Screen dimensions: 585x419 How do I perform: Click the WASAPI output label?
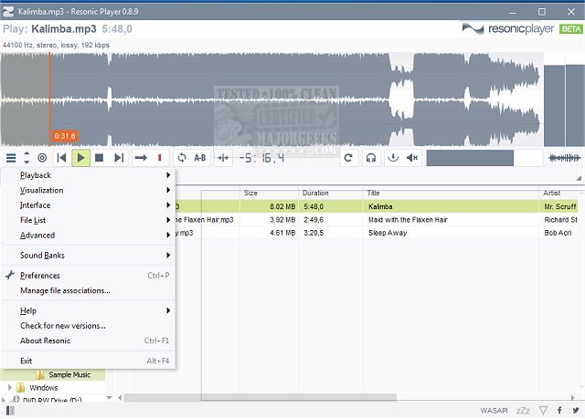494,411
